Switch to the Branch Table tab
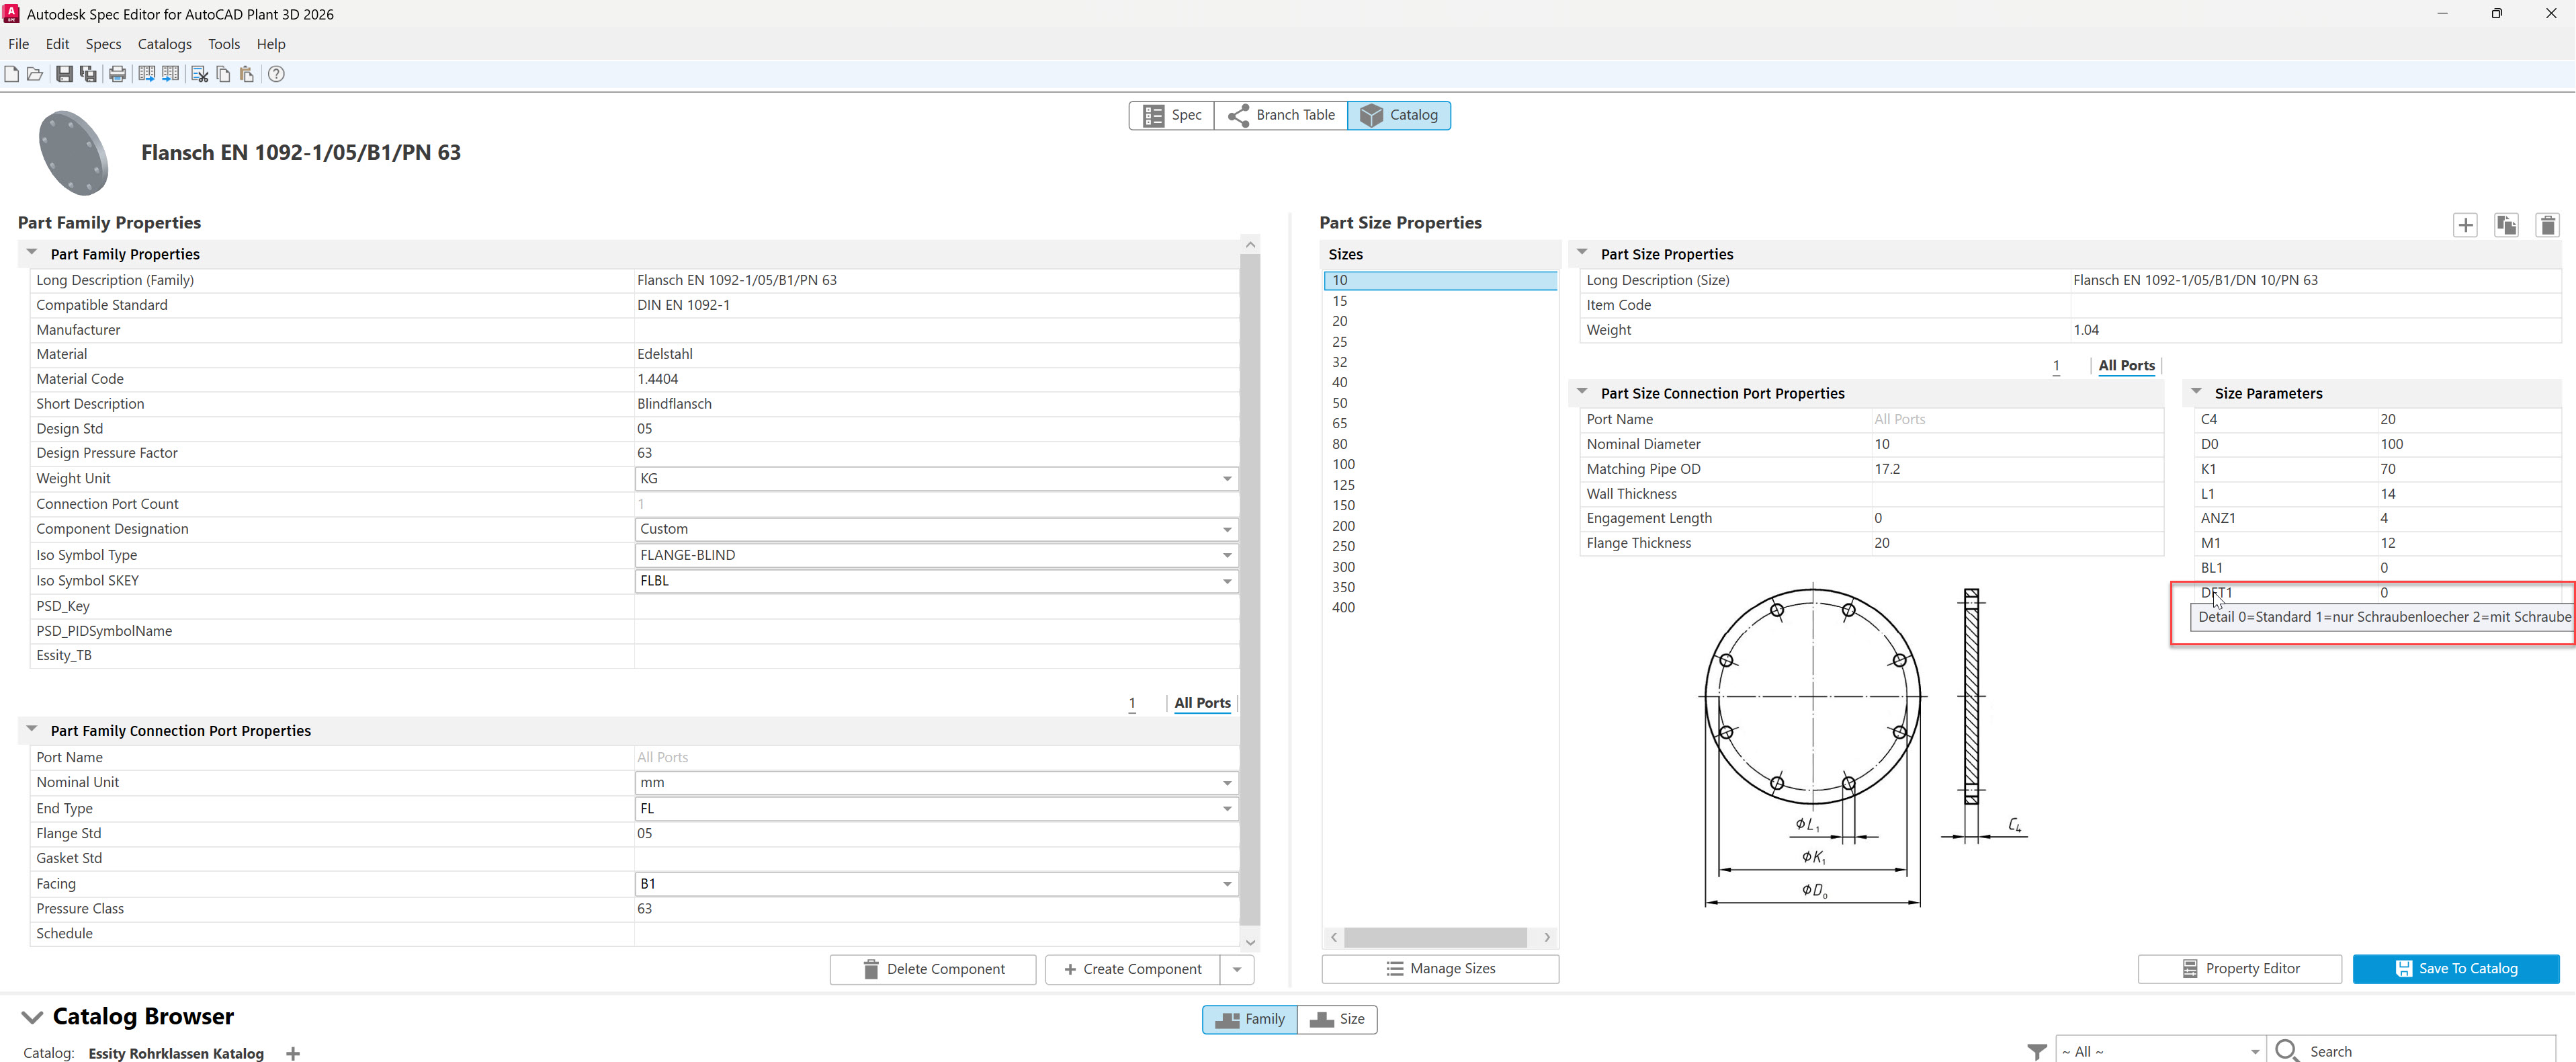This screenshot has width=2576, height=1062. pos(1281,115)
